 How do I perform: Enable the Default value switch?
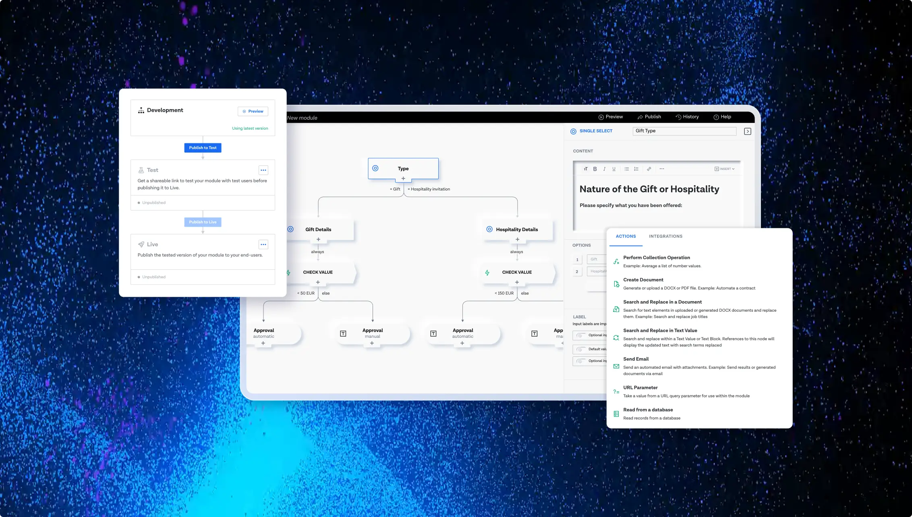581,349
